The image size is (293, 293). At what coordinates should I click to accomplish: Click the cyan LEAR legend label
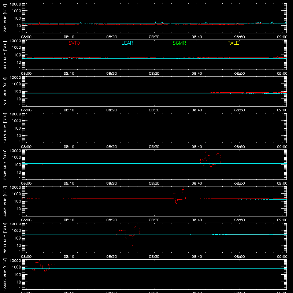click(127, 43)
